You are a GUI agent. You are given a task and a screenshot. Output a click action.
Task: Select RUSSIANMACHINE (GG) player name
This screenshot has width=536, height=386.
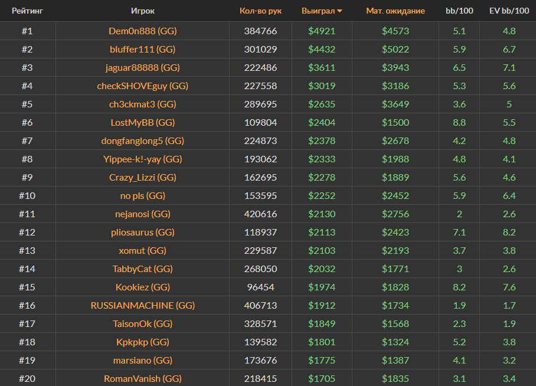pos(142,305)
